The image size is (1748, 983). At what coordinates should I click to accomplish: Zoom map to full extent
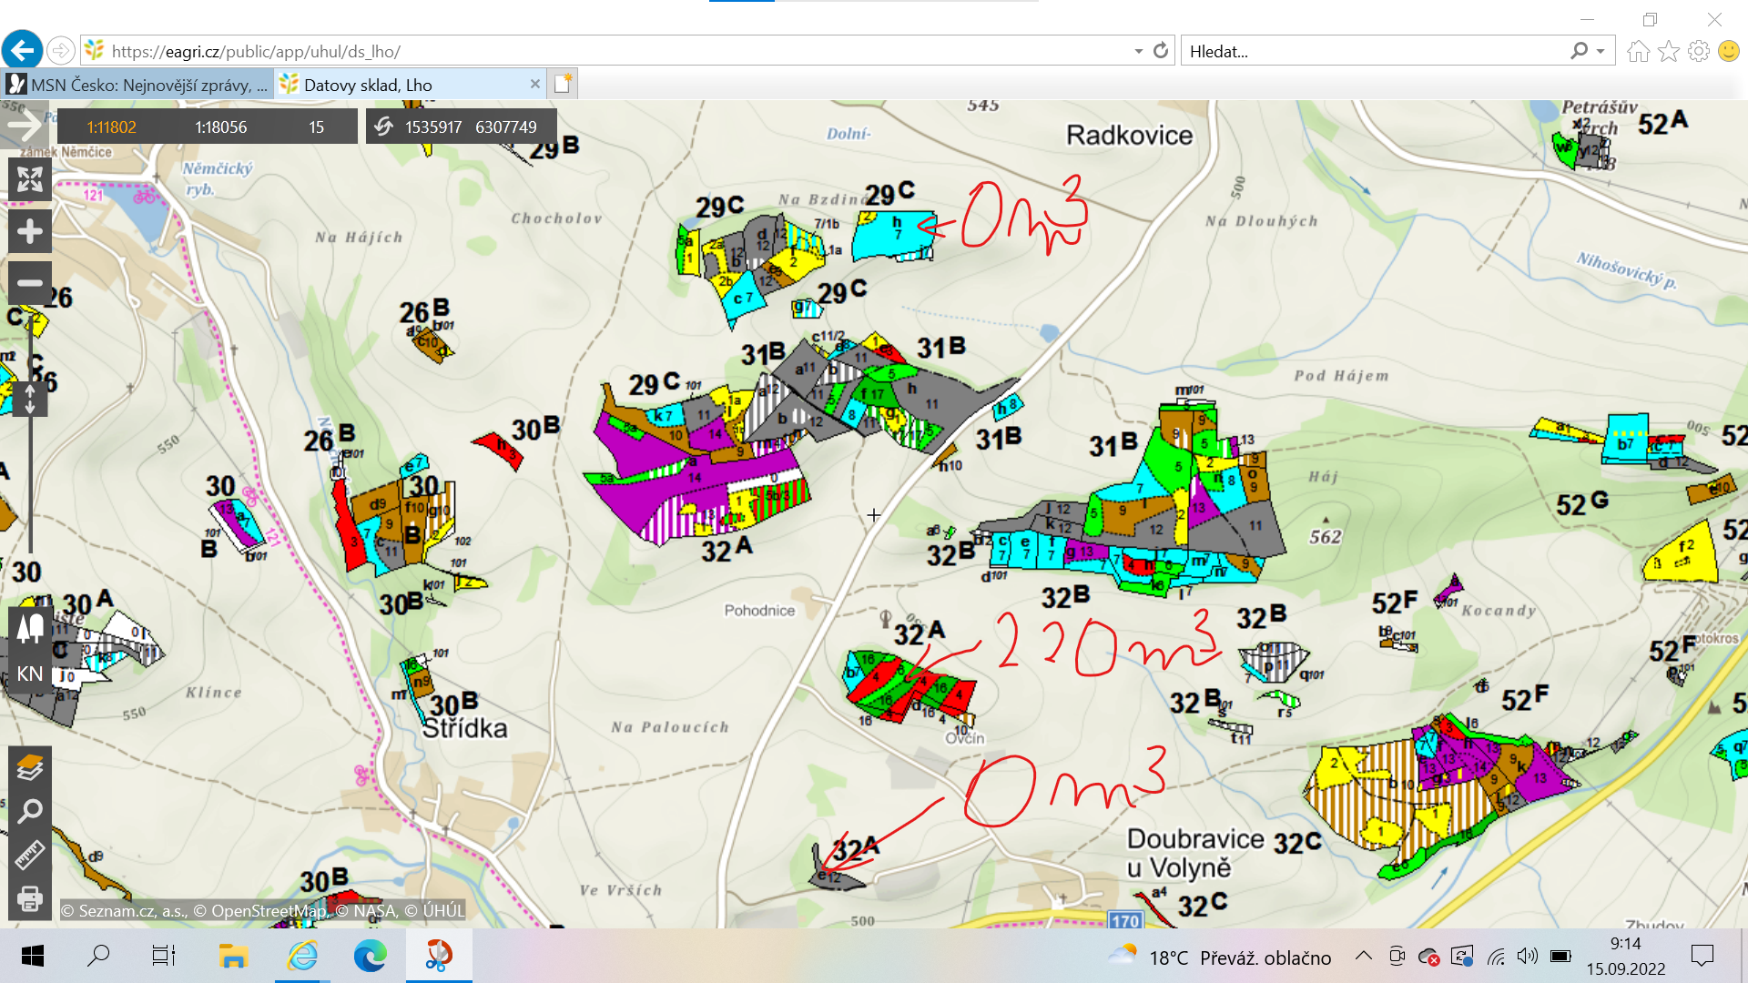(x=30, y=179)
